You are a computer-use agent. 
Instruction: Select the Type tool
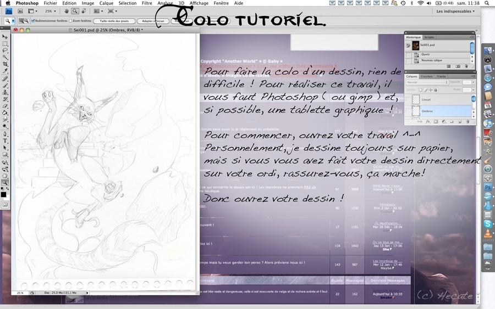[x=5, y=141]
